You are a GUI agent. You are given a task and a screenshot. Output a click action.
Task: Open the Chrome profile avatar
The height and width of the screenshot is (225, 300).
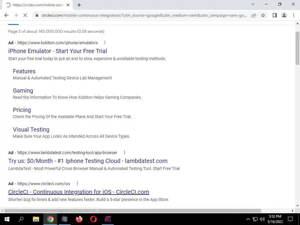pos(284,15)
